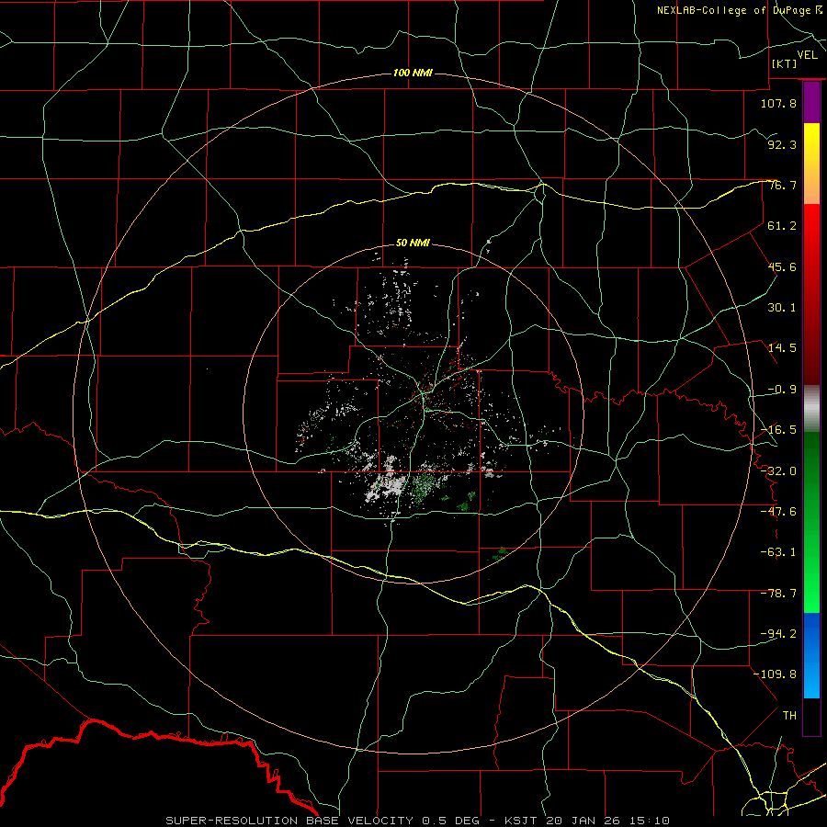Pick the red segment of the velocity color bar
The width and height of the screenshot is (827, 827).
coord(811,294)
